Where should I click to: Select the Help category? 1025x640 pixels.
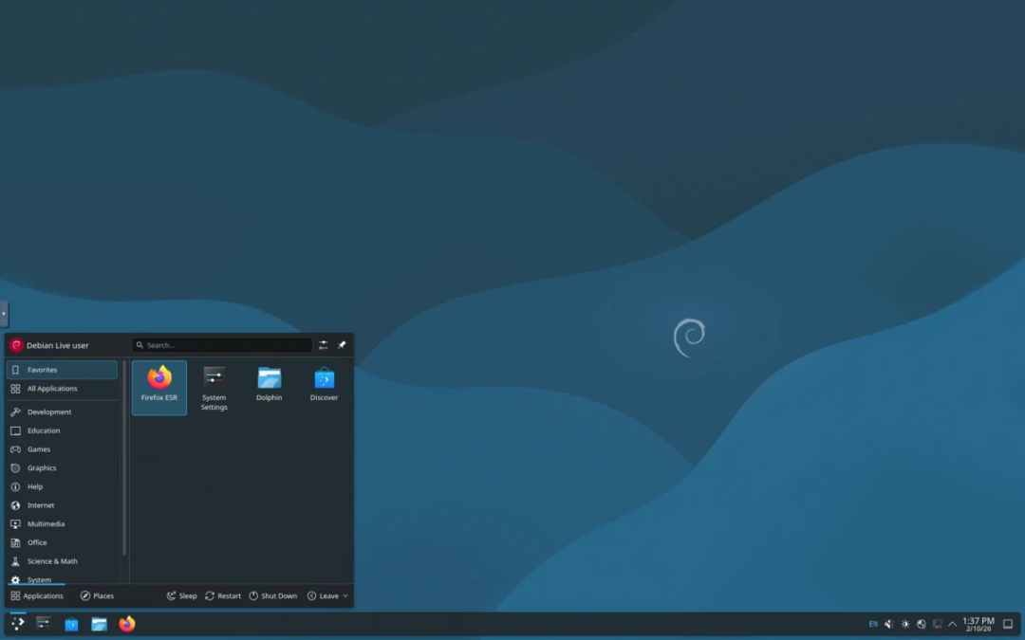click(62, 486)
